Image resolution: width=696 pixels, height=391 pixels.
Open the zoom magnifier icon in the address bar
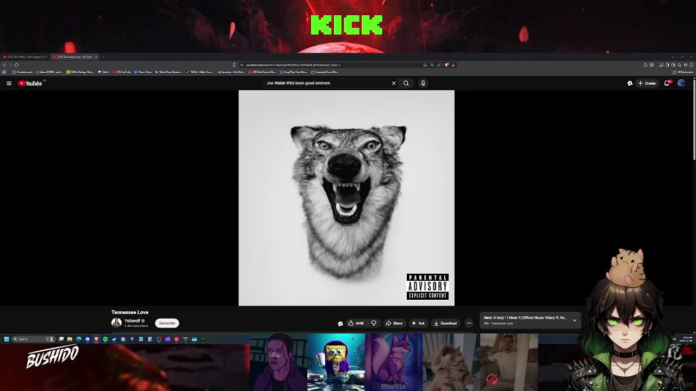(432, 65)
